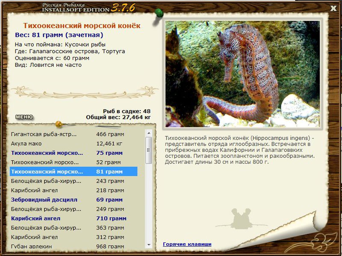Select the Белощёкая рыба-хирур... 363 грамм row
The width and height of the screenshot is (342, 256).
pyautogui.click(x=74, y=228)
